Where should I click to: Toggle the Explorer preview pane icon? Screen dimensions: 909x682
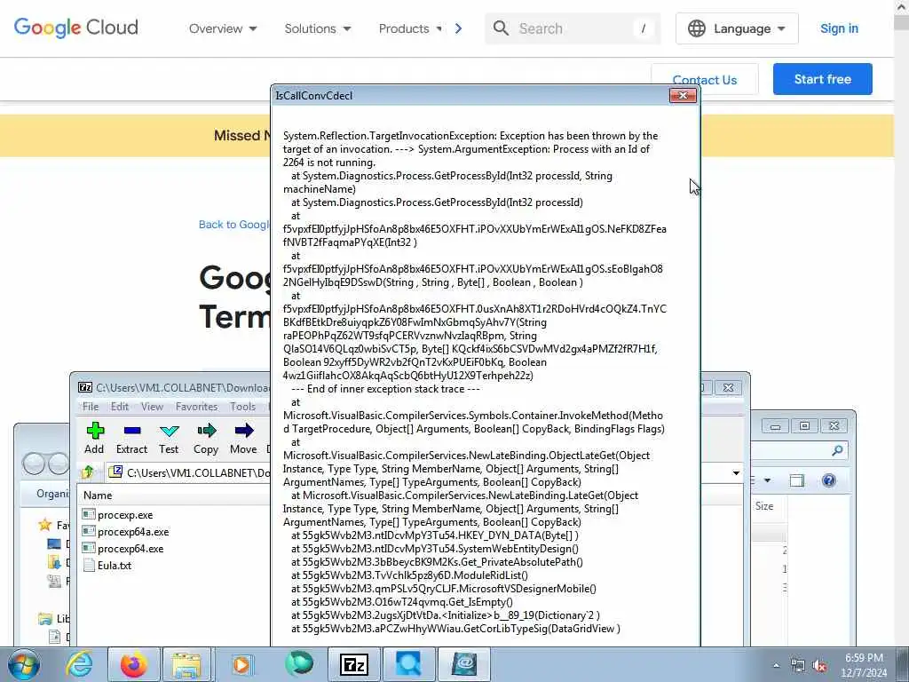(x=798, y=480)
